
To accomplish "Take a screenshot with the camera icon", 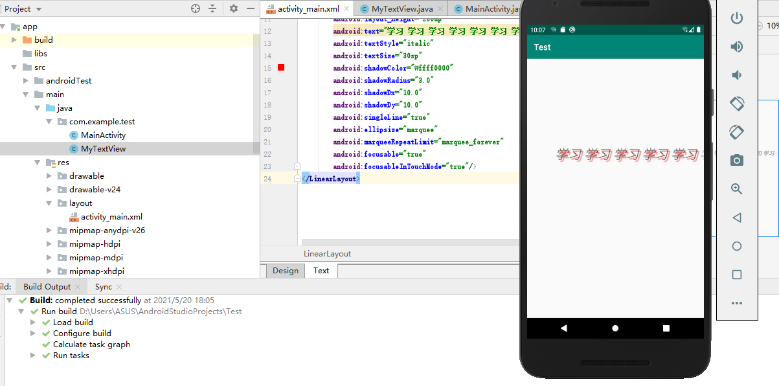I will click(x=736, y=161).
